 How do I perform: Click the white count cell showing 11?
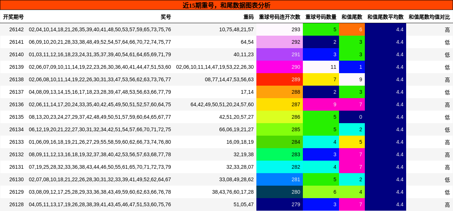point(321,67)
